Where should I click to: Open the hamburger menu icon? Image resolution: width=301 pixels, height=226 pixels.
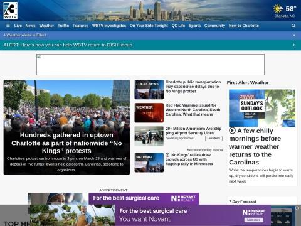(8, 26)
